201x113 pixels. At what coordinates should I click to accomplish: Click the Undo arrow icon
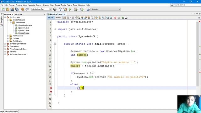[x=23, y=9]
